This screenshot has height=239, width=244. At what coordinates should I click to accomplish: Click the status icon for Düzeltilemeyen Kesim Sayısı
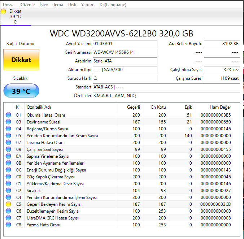pos(8,211)
